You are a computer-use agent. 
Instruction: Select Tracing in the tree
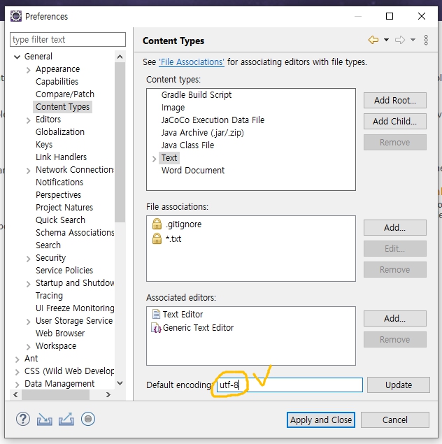click(x=49, y=295)
